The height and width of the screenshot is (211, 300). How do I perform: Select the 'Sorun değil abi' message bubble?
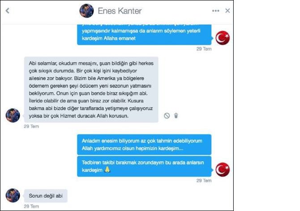46,196
